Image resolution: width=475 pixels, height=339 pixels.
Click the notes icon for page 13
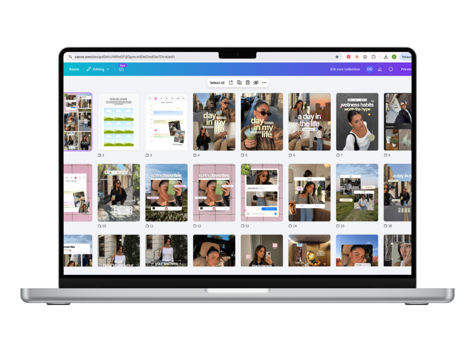pos(242,226)
